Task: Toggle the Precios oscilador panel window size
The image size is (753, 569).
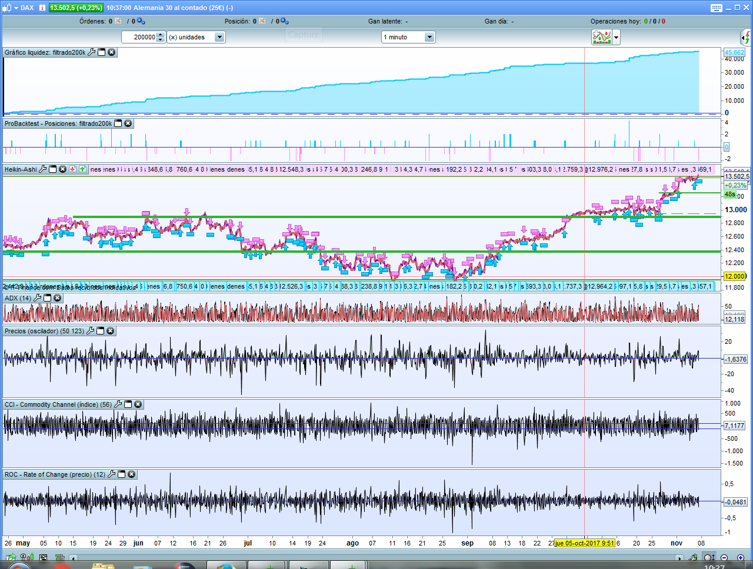Action: [101, 331]
